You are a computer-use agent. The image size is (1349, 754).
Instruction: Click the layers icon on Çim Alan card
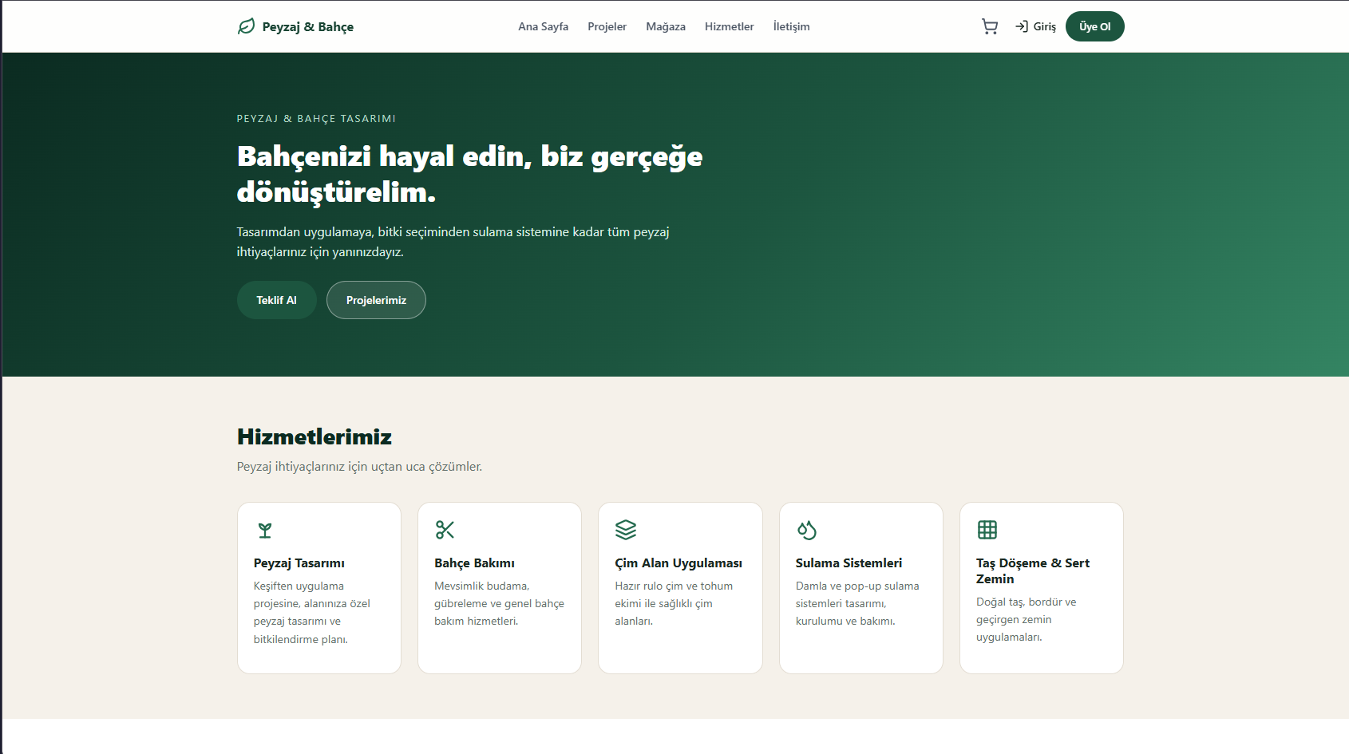(626, 530)
